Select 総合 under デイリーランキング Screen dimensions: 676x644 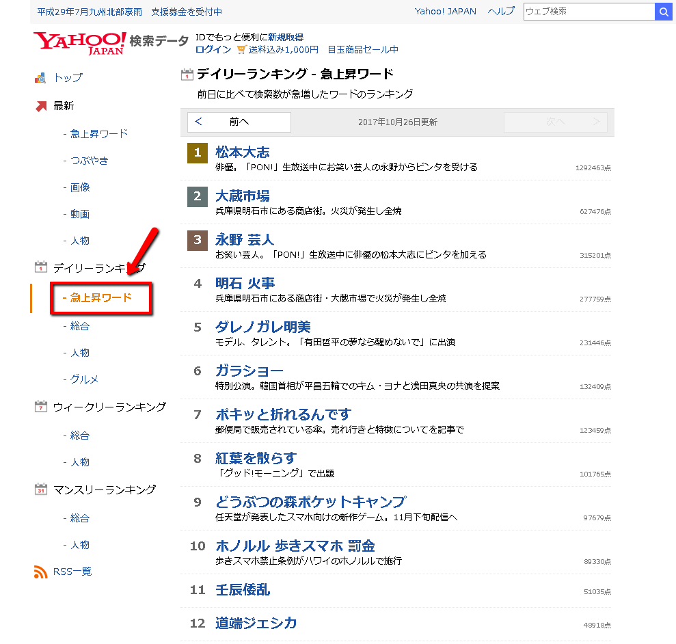tap(80, 326)
